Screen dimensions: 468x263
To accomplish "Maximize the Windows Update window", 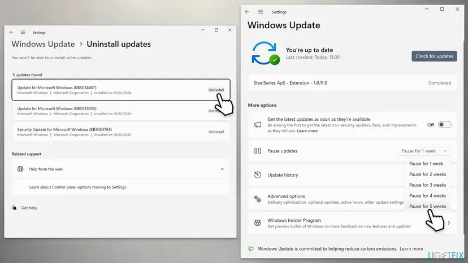I will [442, 9].
